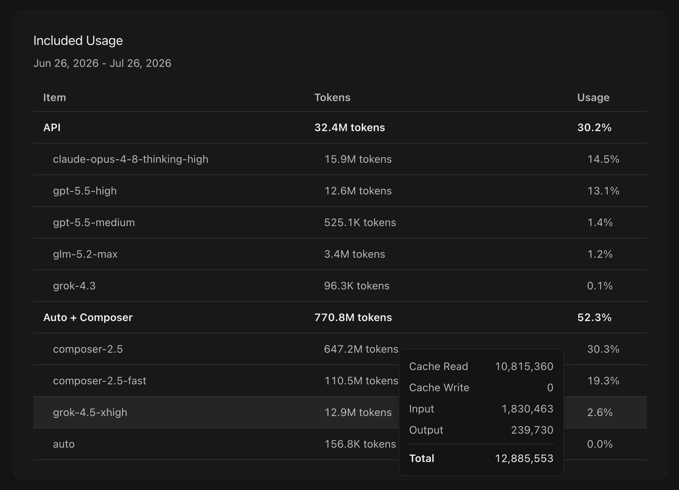The width and height of the screenshot is (679, 490).
Task: Select the auto model row
Action: [x=340, y=444]
